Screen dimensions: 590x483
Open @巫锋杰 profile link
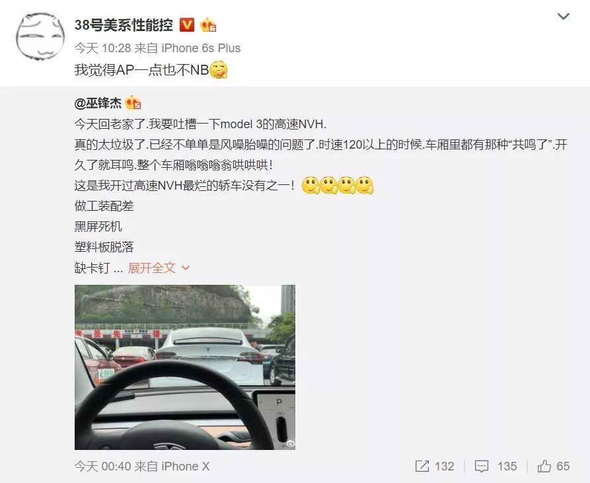pyautogui.click(x=98, y=103)
